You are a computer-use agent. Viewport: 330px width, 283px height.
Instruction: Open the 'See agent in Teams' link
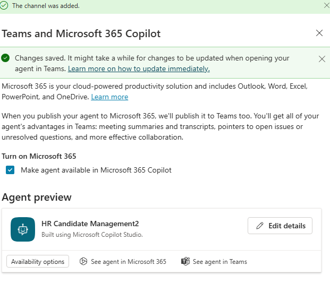click(219, 261)
